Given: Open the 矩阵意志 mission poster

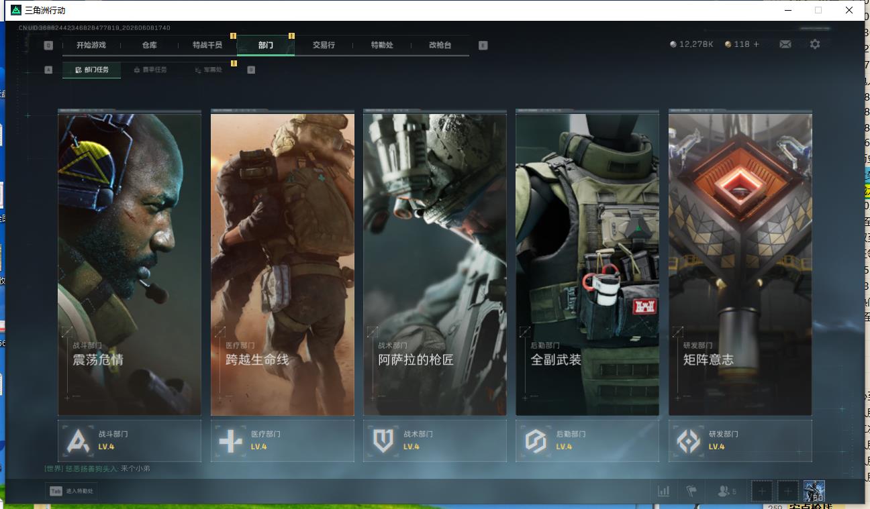Looking at the screenshot, I should click(x=740, y=263).
